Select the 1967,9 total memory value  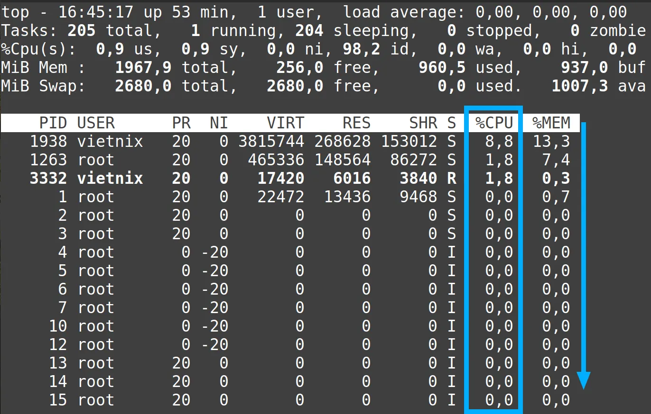[x=143, y=68]
